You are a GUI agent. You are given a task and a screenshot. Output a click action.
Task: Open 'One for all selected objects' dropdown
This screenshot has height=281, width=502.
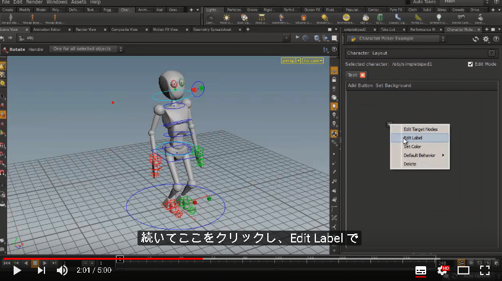(86, 49)
